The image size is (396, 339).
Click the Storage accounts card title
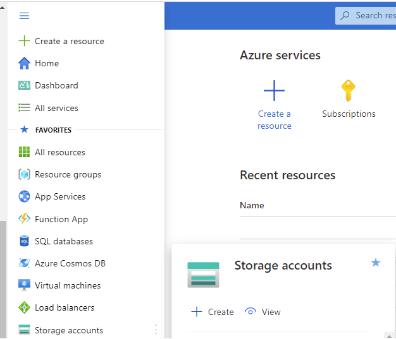(283, 265)
